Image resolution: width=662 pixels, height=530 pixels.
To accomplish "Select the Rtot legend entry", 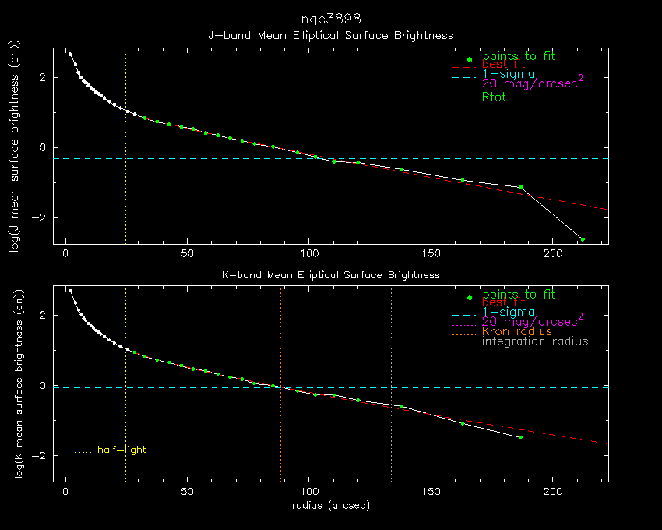I will 494,98.
